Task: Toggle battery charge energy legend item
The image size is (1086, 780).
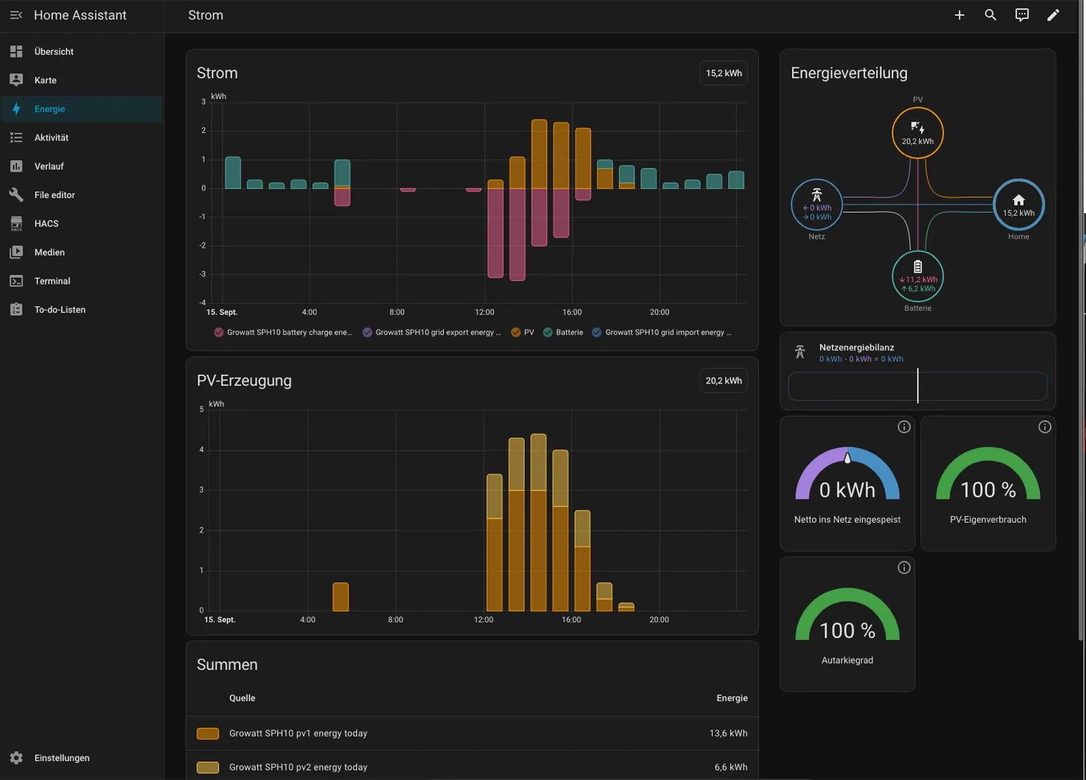Action: coord(284,333)
